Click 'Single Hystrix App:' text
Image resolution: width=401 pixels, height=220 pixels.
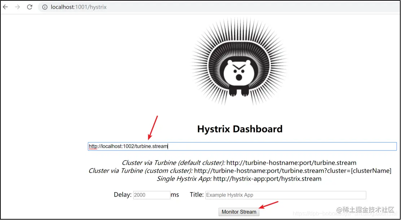click(184, 179)
